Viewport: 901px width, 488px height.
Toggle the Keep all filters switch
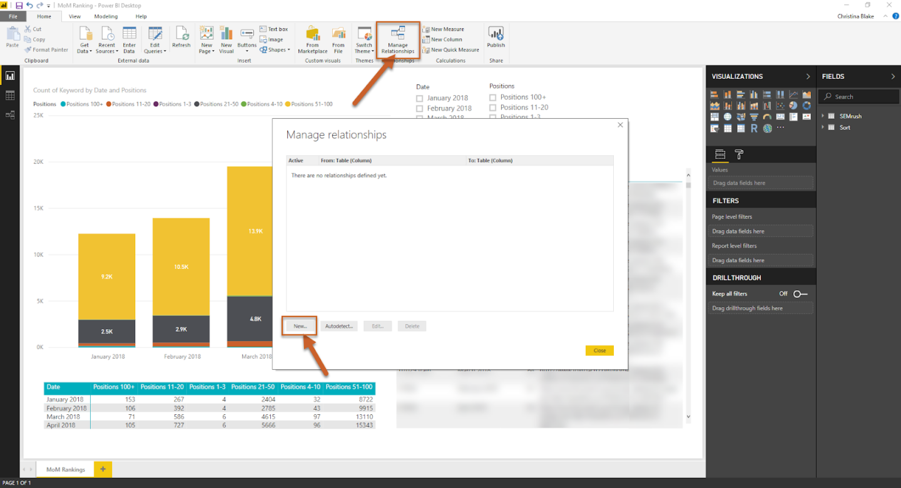pyautogui.click(x=800, y=293)
